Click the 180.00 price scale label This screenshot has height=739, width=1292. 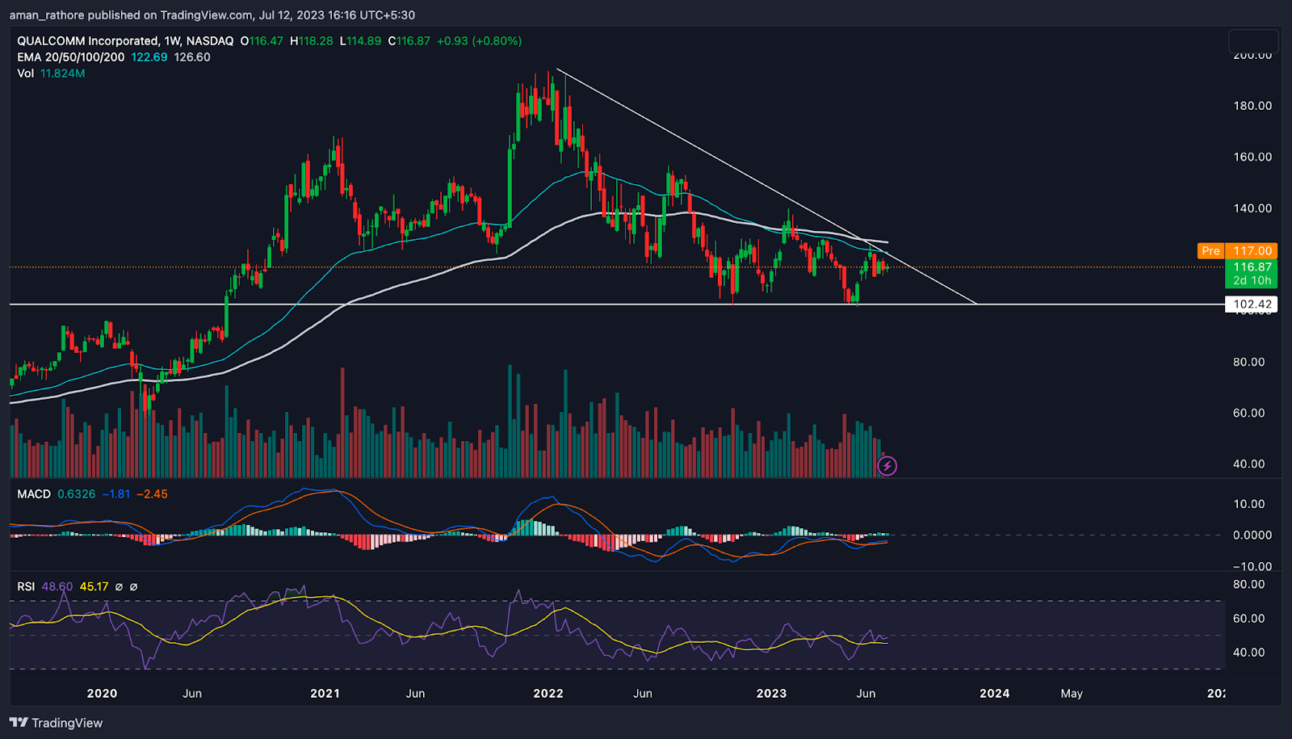tap(1252, 106)
